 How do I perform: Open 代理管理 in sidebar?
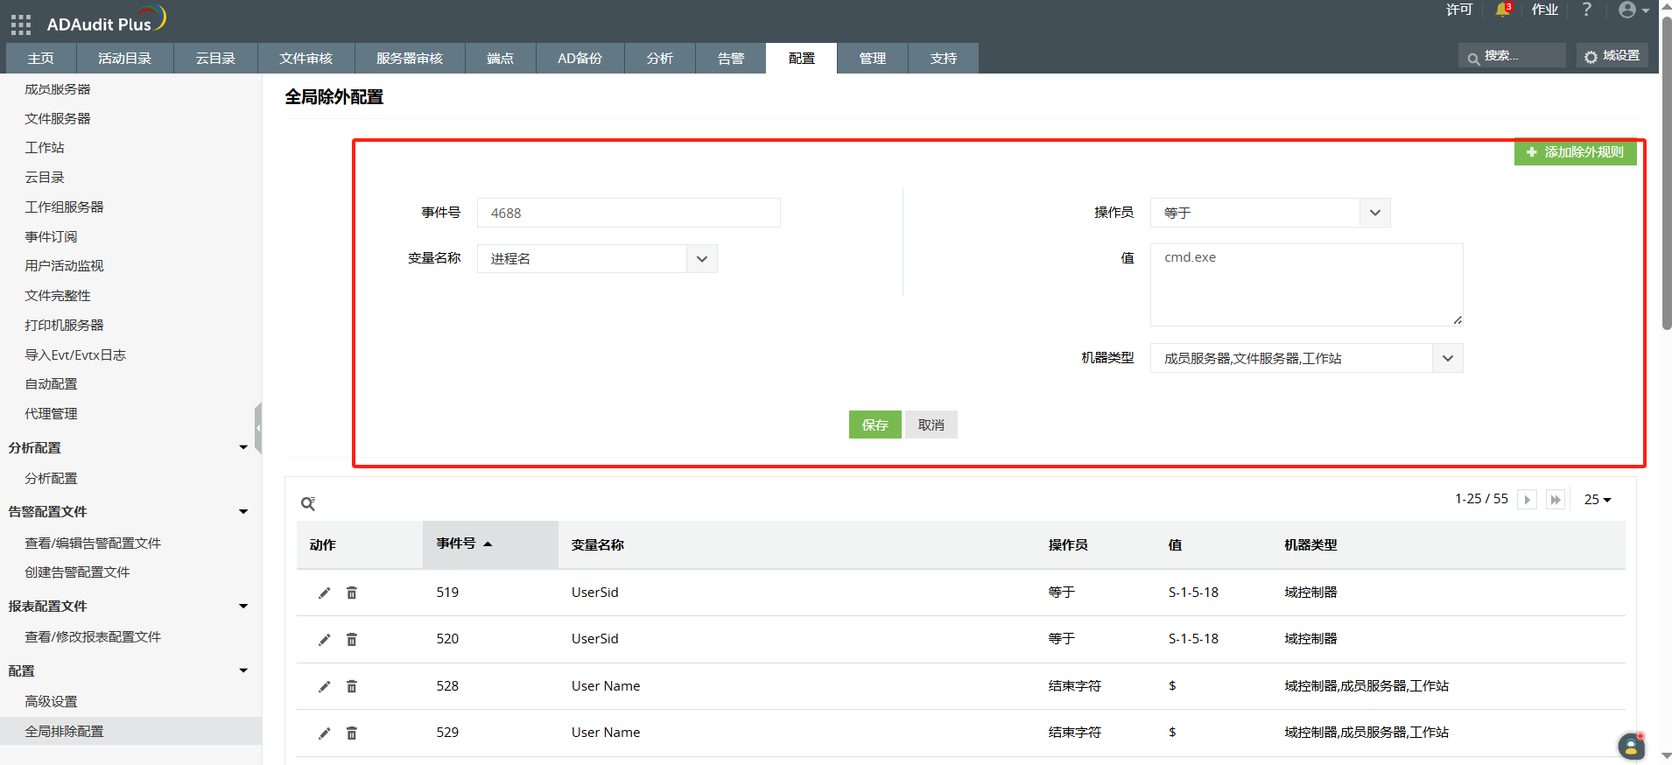(x=51, y=413)
